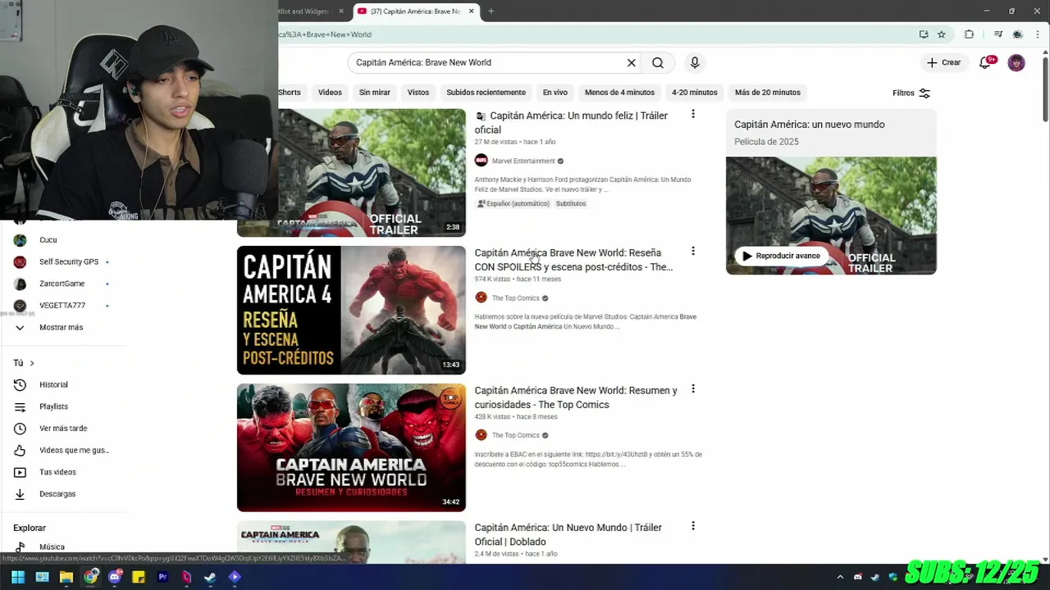Open Un Nuevo Mundo Tráiler Oficial Doblado title

click(x=568, y=534)
